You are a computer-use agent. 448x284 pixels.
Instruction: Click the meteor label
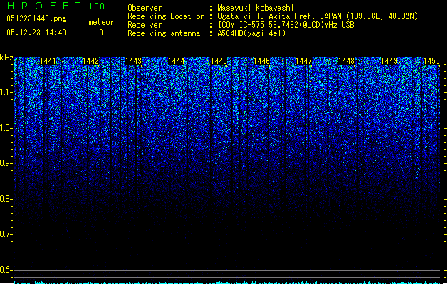tap(101, 22)
